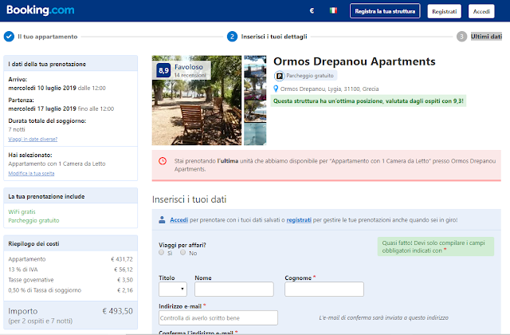Image resolution: width=510 pixels, height=335 pixels.
Task: Click the step 3 circle icon
Action: coord(461,37)
